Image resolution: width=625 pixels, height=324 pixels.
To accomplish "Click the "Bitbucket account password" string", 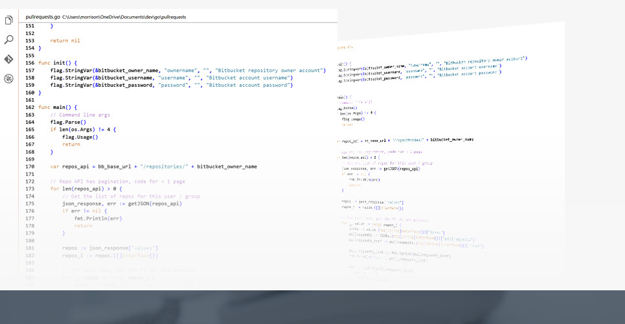I will click(257, 85).
